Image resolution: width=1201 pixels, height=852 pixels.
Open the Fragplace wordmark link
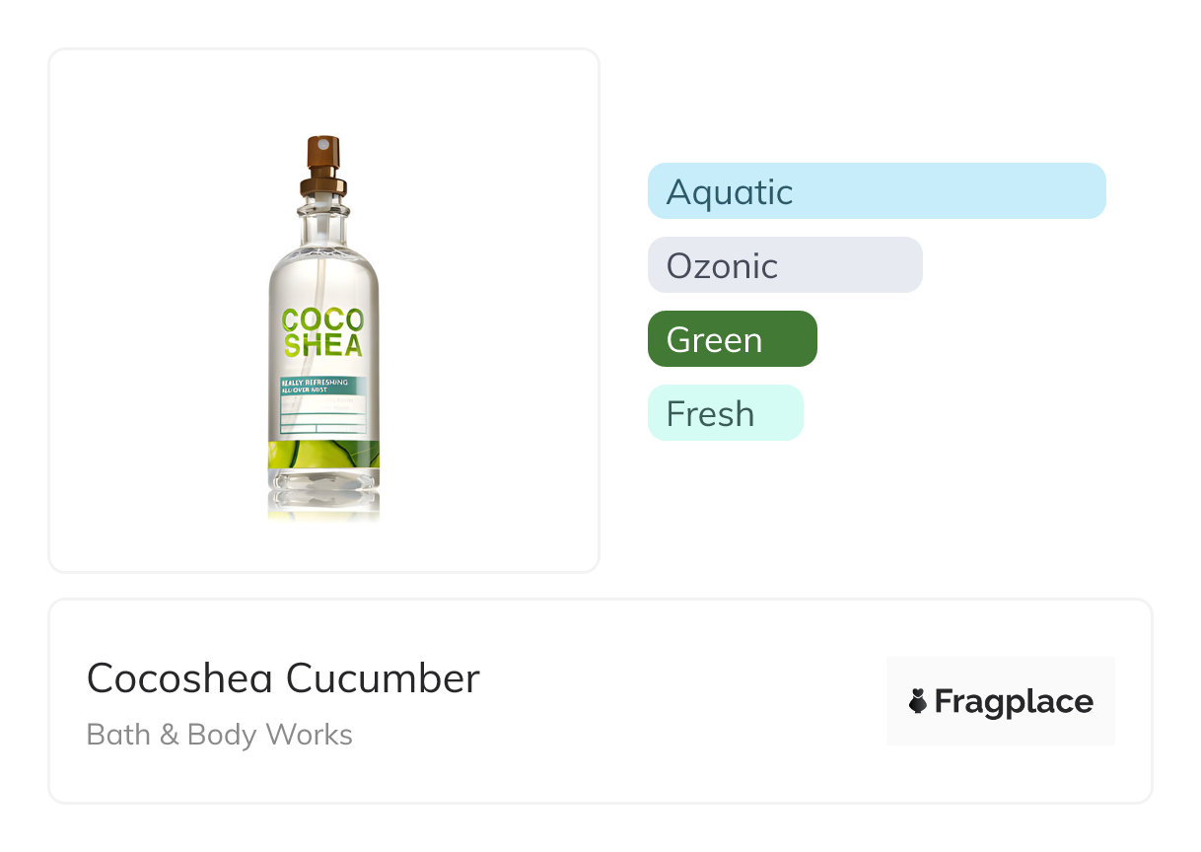(1013, 702)
